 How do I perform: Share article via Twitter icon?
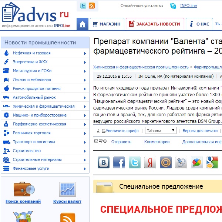(135, 162)
